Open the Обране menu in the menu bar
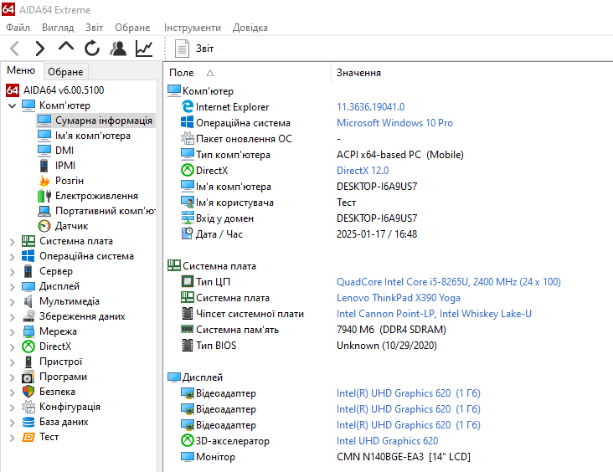 132,28
